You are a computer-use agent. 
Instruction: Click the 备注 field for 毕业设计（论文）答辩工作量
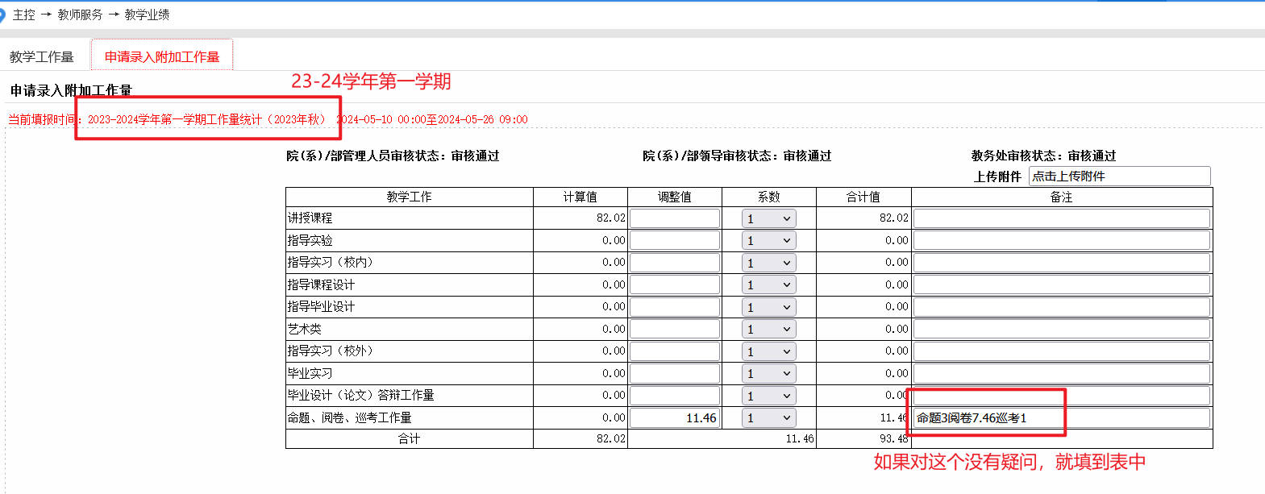click(1062, 396)
